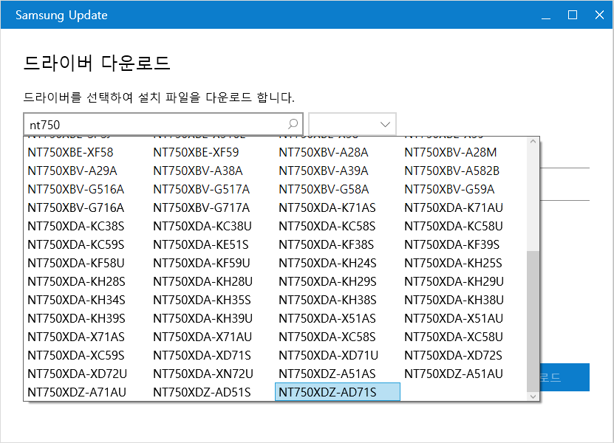This screenshot has width=614, height=443.
Task: Select model NT750XDA-KH29S
Action: [x=328, y=281]
